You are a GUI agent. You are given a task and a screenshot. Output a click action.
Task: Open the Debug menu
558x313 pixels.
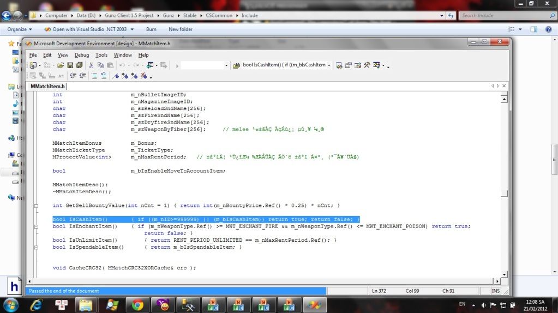coord(82,55)
